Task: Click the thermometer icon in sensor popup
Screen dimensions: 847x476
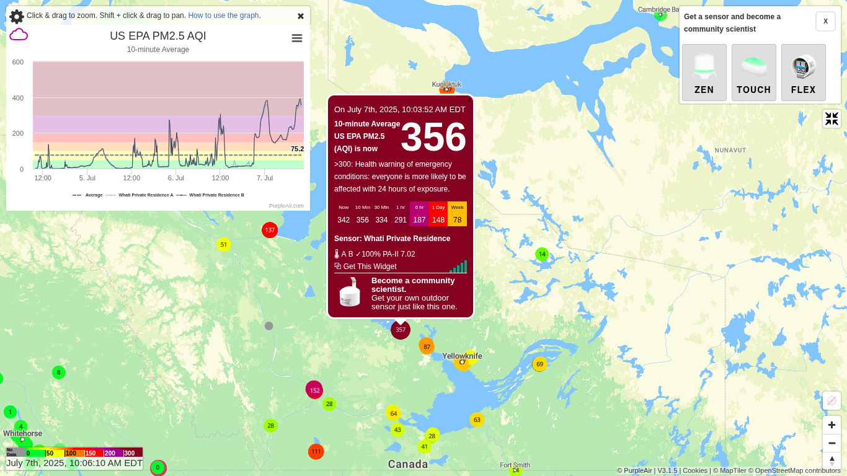Action: [337, 254]
